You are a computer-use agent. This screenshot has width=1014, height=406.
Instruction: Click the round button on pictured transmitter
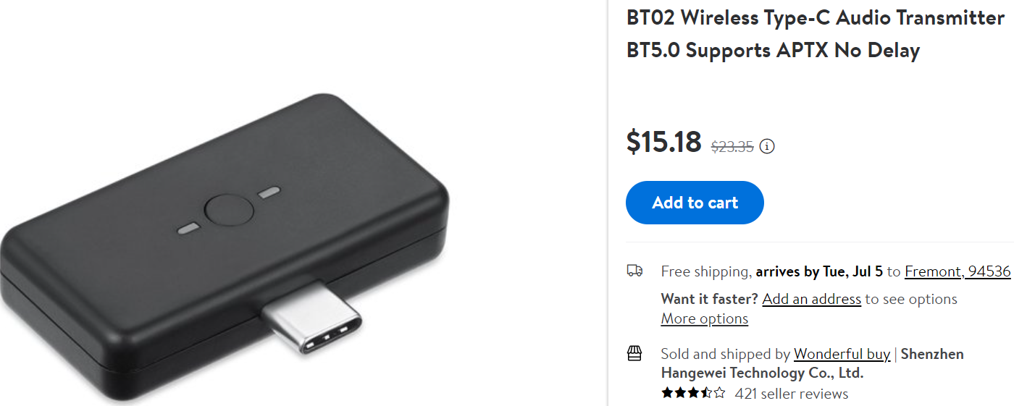[229, 211]
